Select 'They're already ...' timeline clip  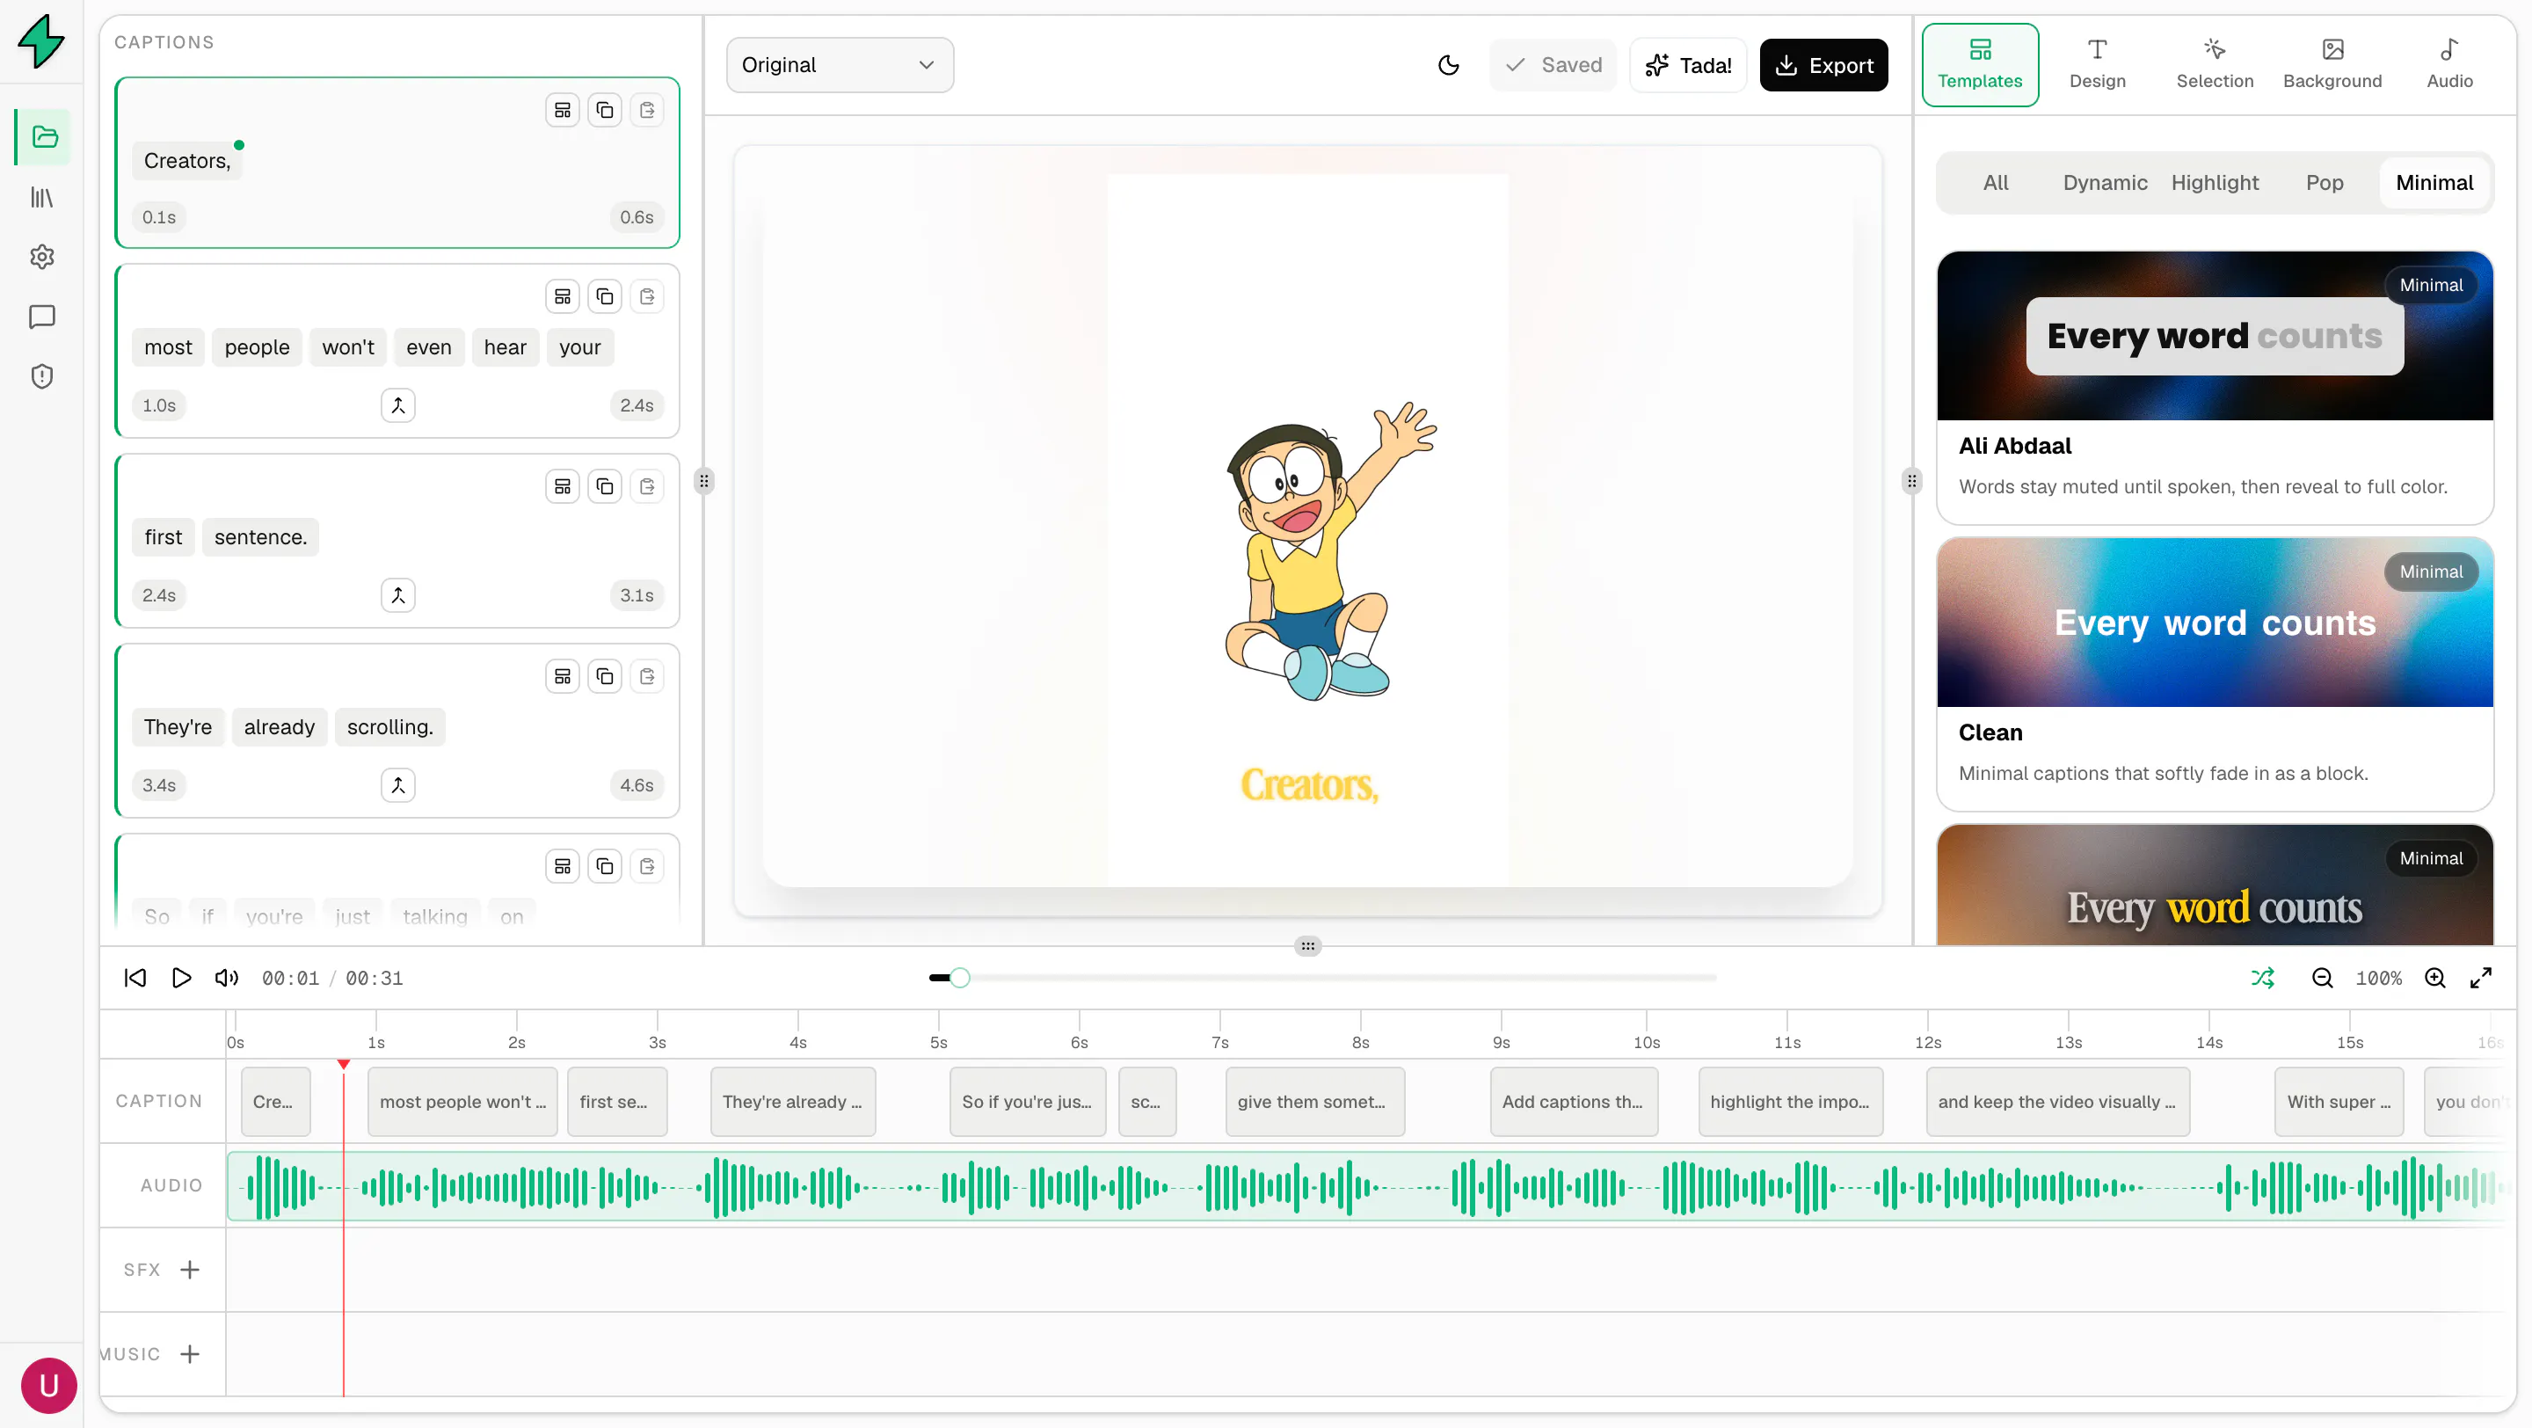(x=792, y=1102)
